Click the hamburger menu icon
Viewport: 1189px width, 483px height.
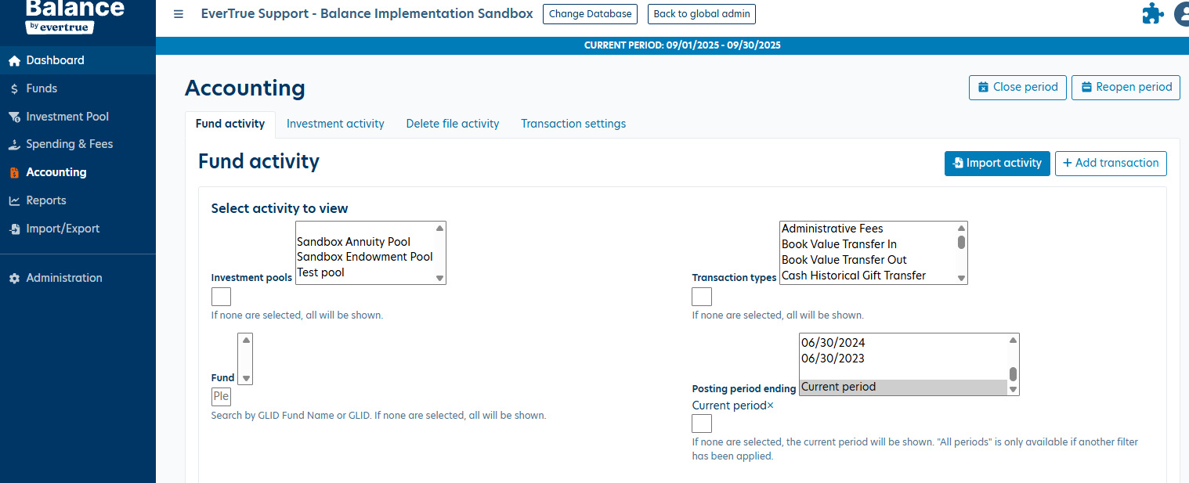(179, 14)
